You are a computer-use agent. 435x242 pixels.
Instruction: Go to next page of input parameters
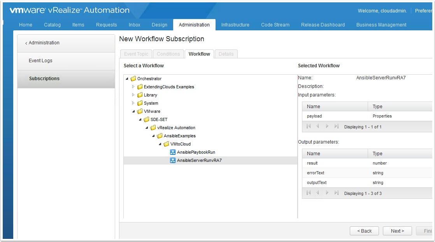pyautogui.click(x=327, y=126)
